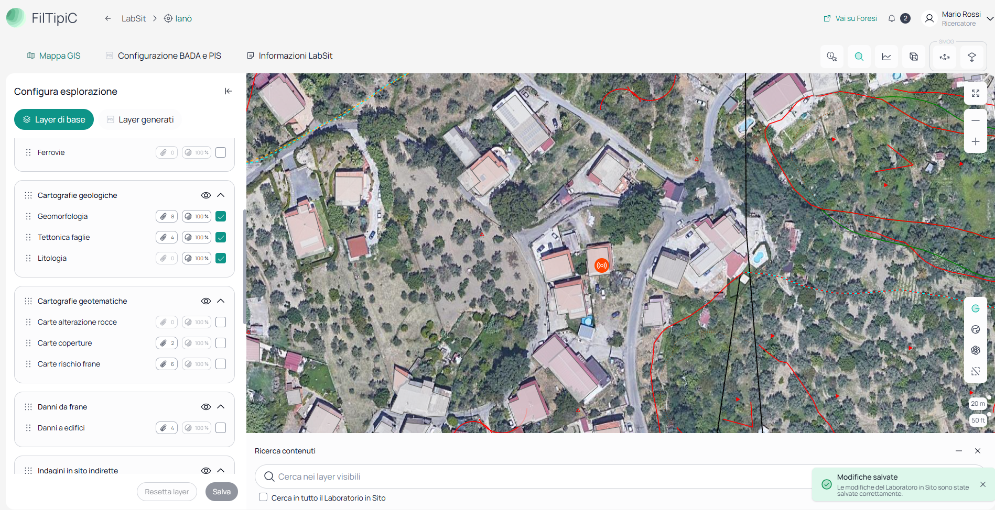Dismiss the Modifiche salvate notification
Image resolution: width=995 pixels, height=510 pixels.
(x=983, y=484)
